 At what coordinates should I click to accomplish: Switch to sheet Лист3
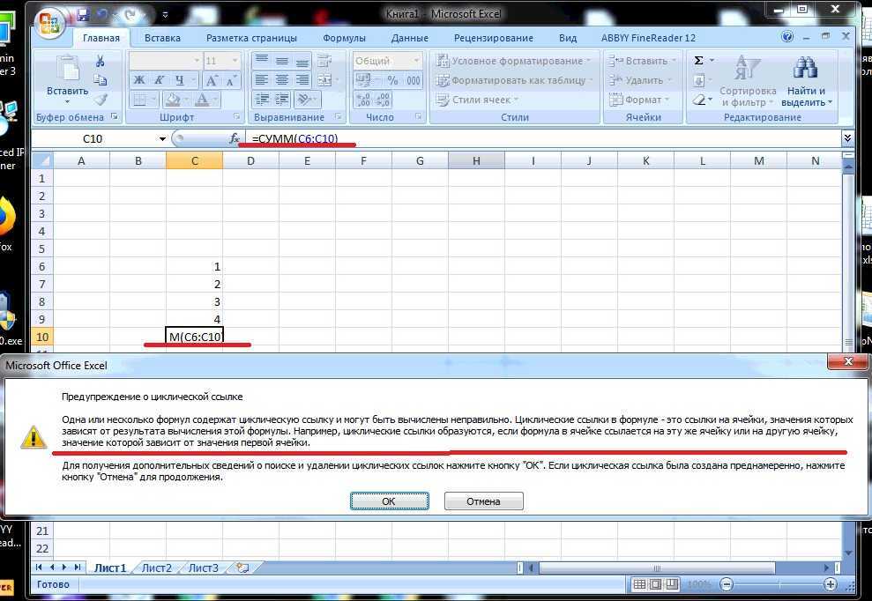point(204,568)
